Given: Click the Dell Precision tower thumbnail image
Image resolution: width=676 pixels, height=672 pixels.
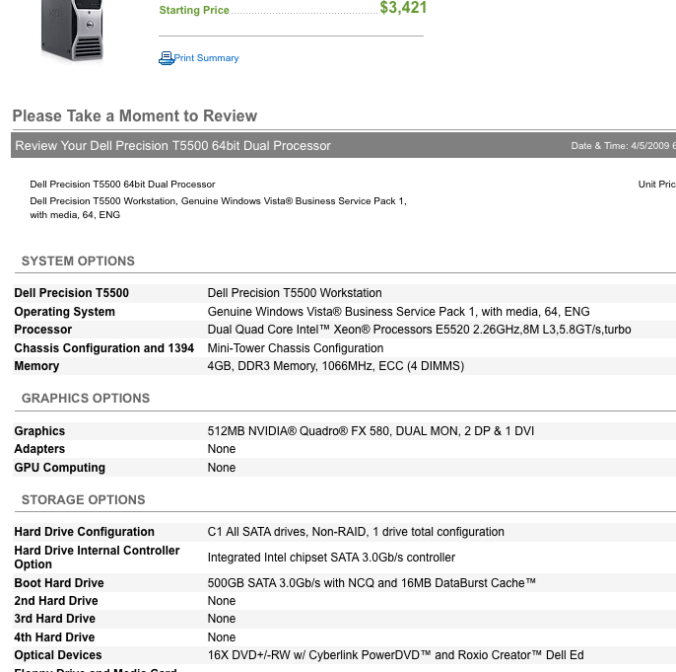Looking at the screenshot, I should tap(72, 31).
